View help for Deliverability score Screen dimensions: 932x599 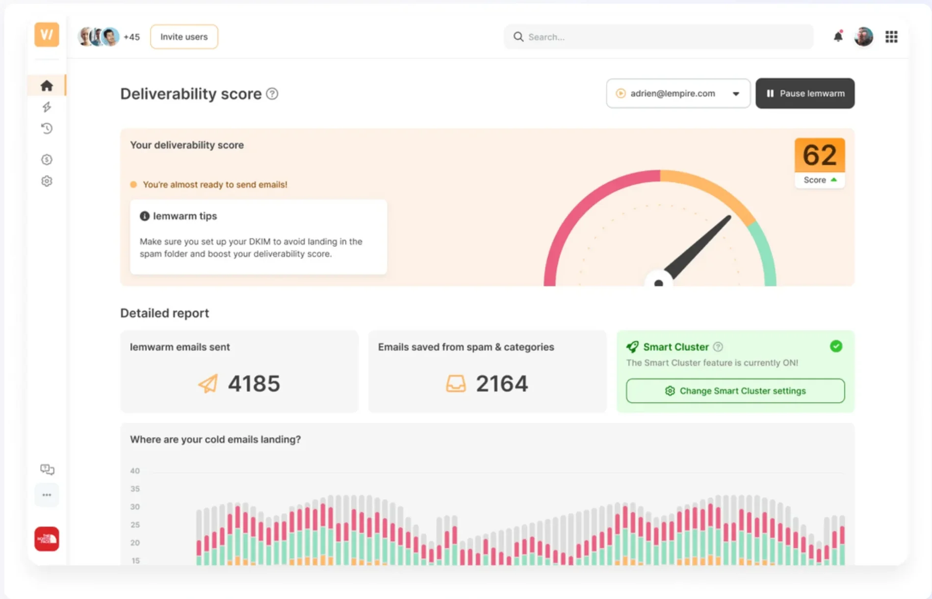(x=272, y=94)
